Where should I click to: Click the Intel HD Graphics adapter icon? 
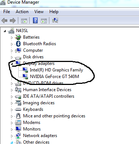25,70
